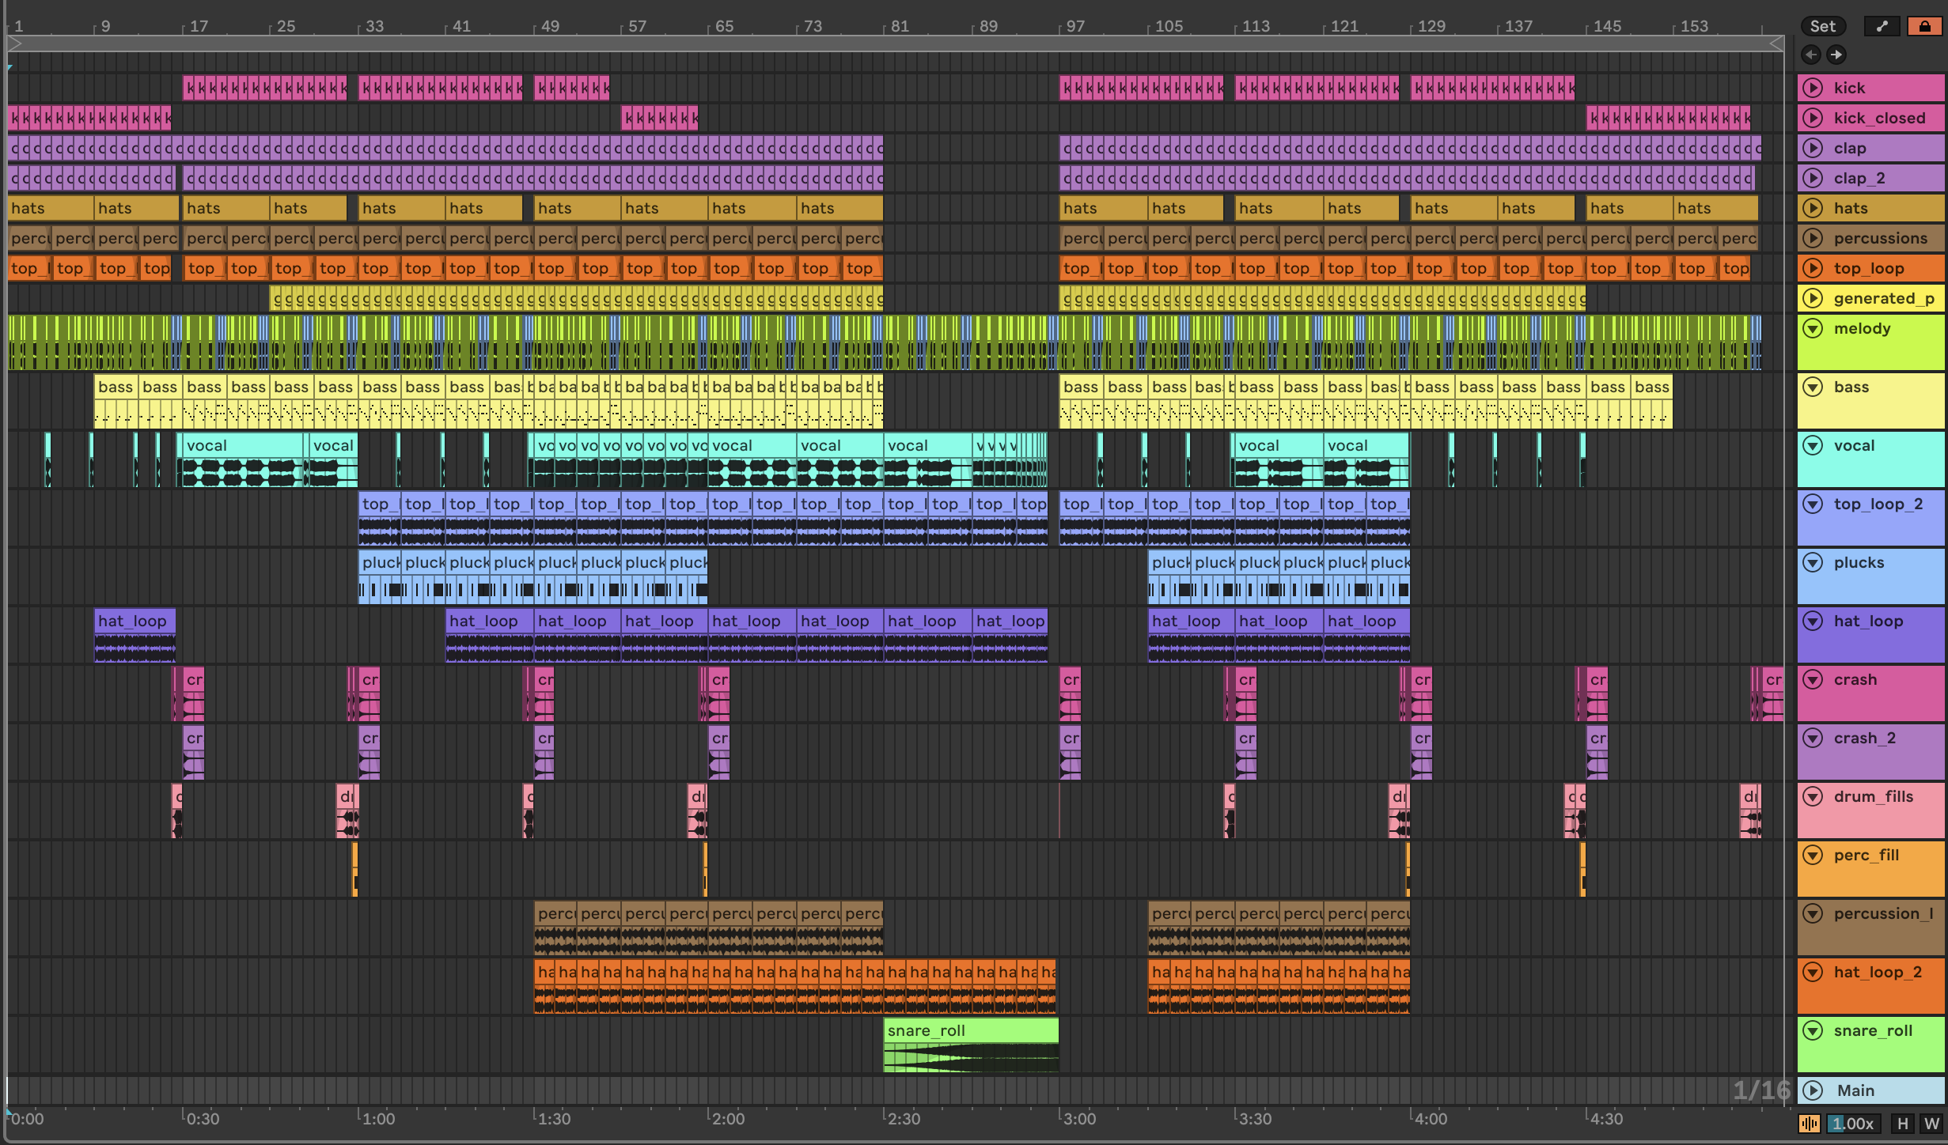
Task: Click the H optimize height button
Action: [x=1902, y=1124]
